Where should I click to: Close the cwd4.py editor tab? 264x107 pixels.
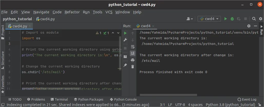click(x=30, y=26)
